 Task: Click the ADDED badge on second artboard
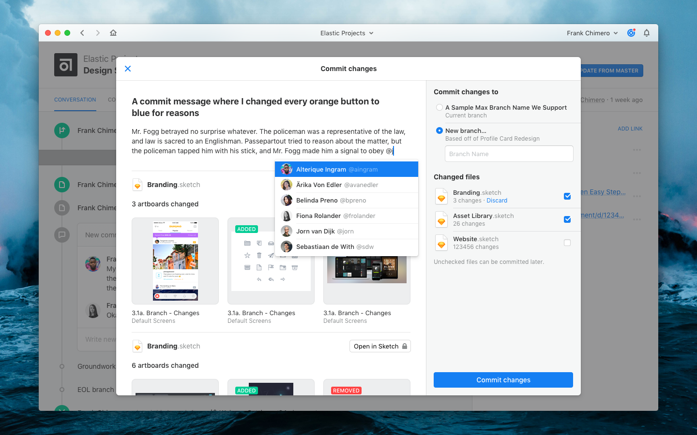[x=246, y=229]
